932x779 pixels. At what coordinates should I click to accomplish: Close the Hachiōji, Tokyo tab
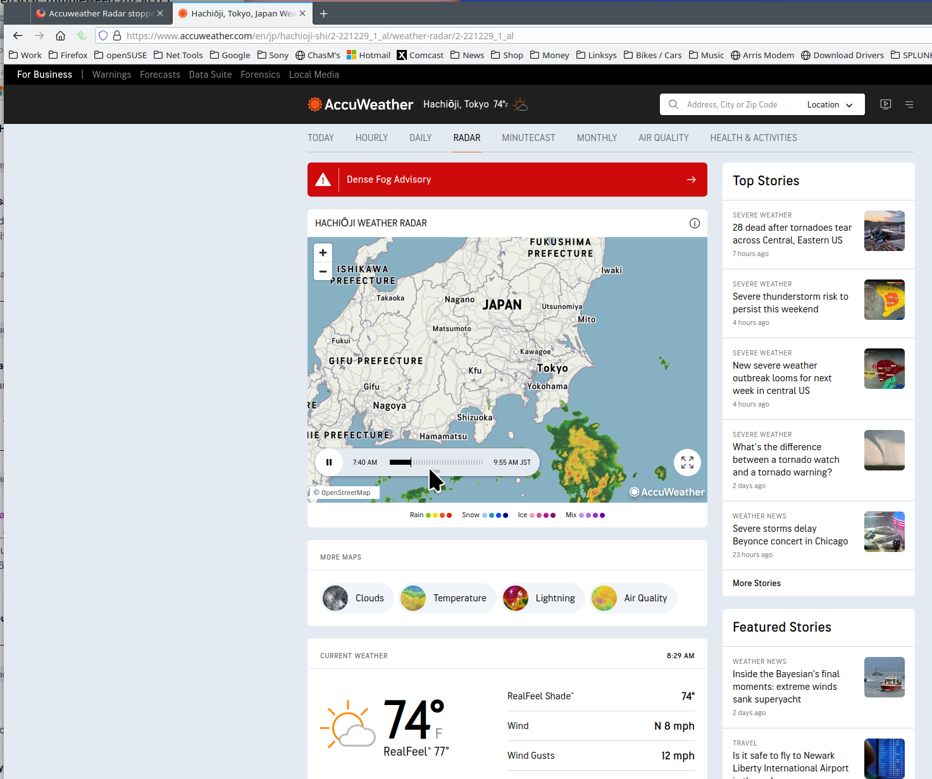coord(302,13)
